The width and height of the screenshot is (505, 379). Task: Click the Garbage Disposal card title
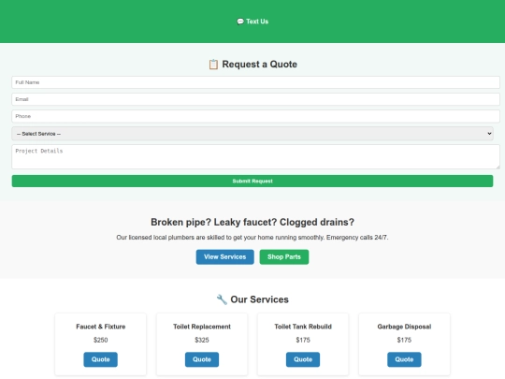[x=404, y=327]
